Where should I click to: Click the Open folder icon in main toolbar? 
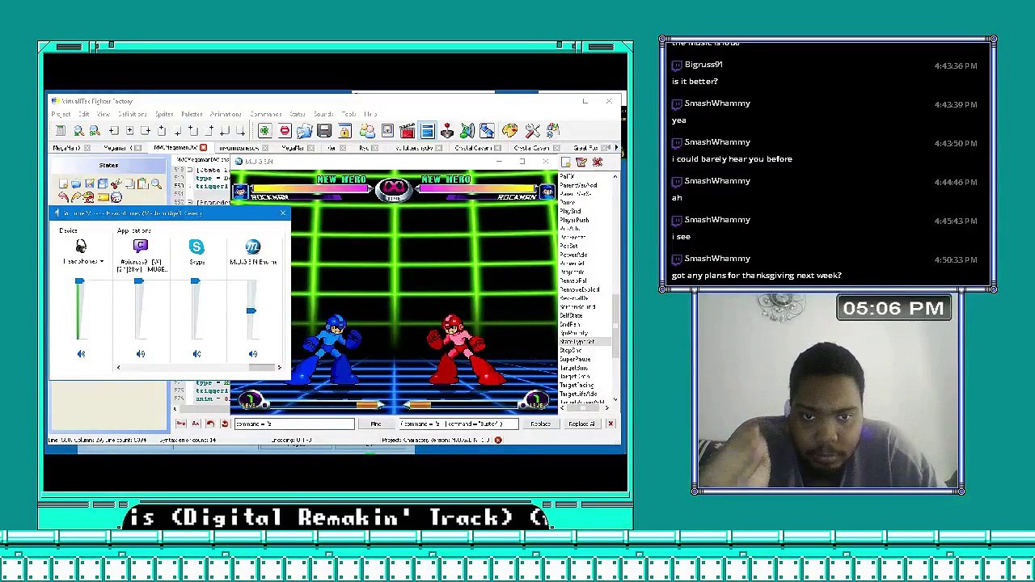point(304,131)
